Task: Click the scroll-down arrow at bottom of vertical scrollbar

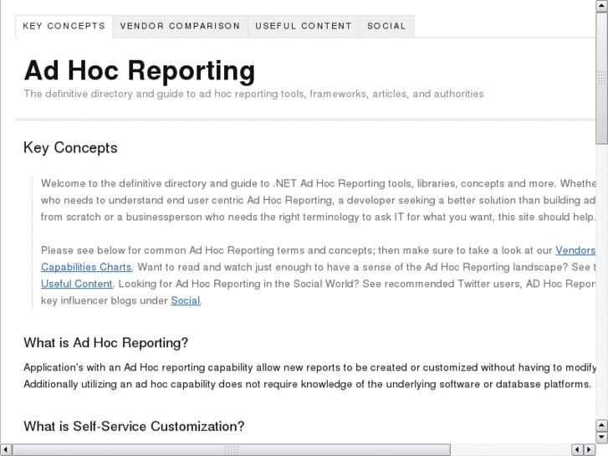Action: tap(601, 437)
